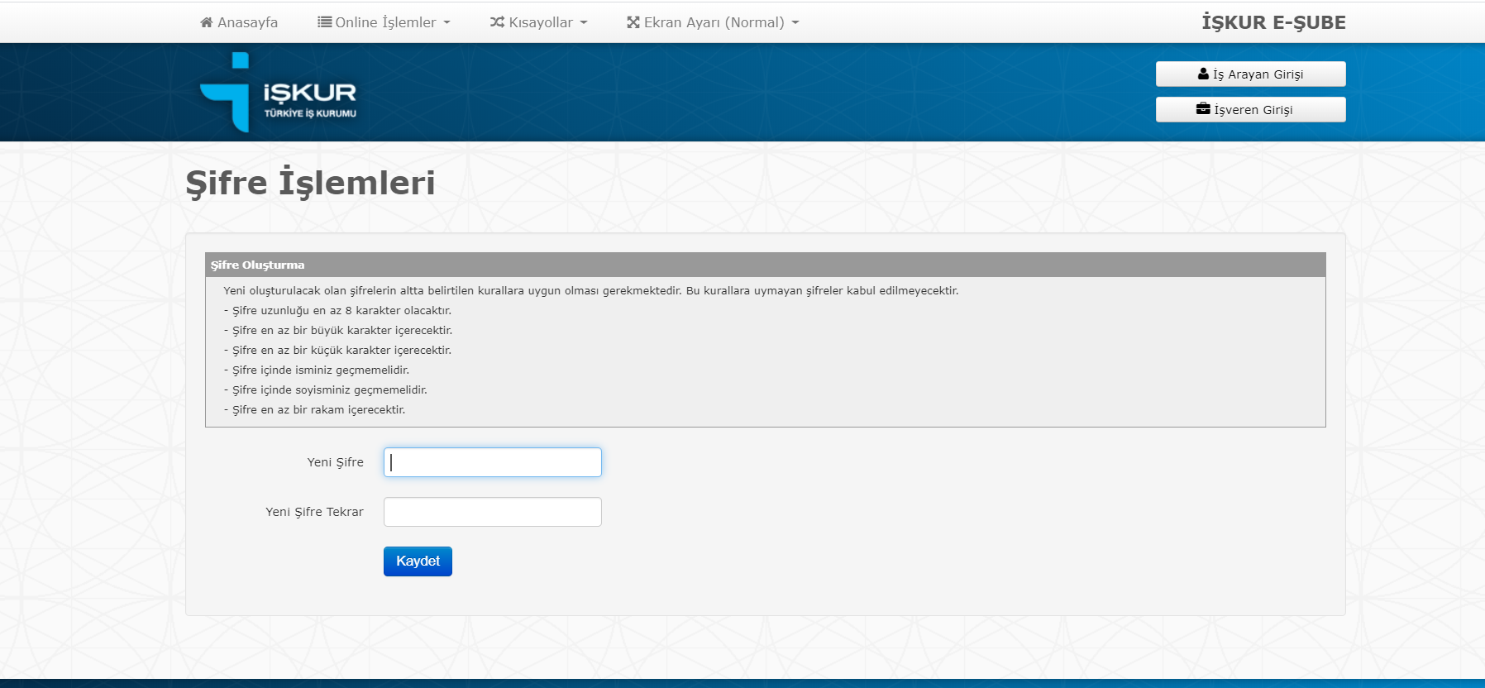
Task: Click the home icon beside Anasayfa
Action: pos(207,22)
